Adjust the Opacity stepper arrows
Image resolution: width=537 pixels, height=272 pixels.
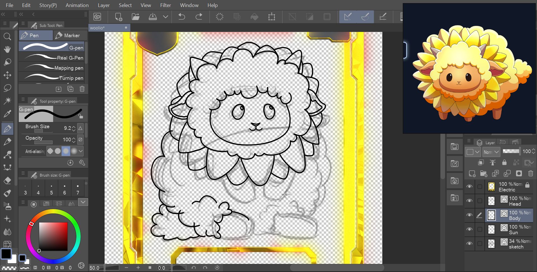click(74, 140)
